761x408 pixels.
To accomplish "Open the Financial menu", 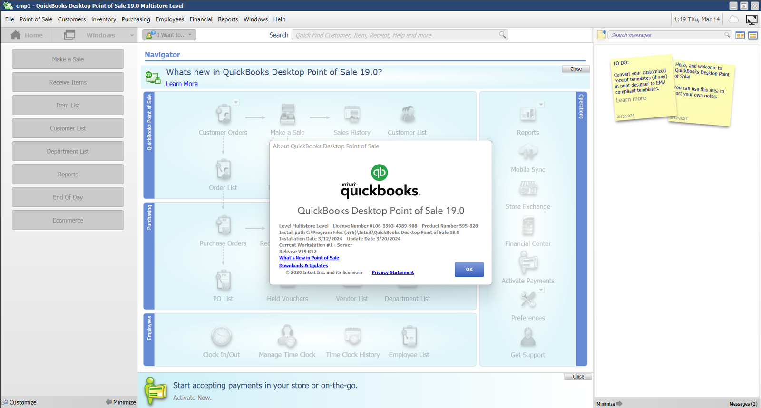I will [201, 19].
